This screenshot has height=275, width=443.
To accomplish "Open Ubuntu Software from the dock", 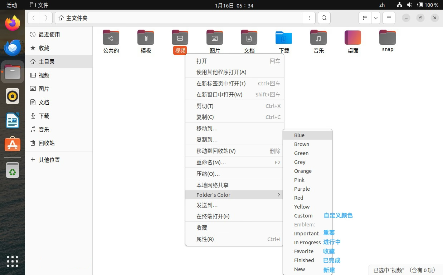I will click(12, 144).
